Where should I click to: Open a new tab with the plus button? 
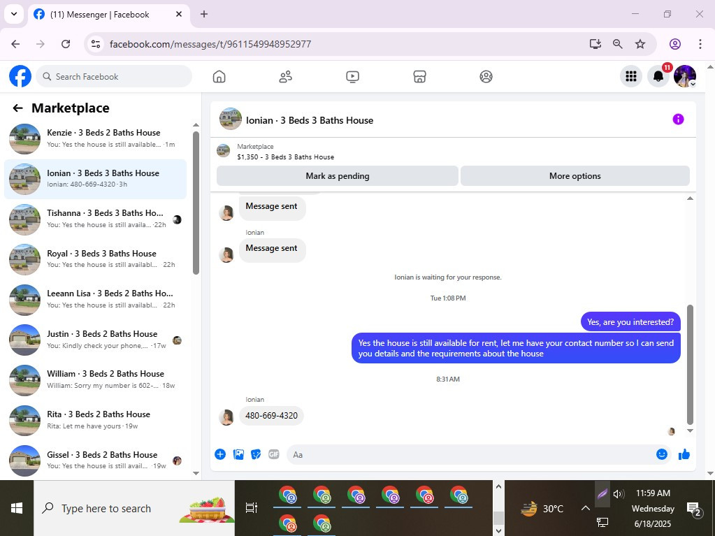coord(204,14)
